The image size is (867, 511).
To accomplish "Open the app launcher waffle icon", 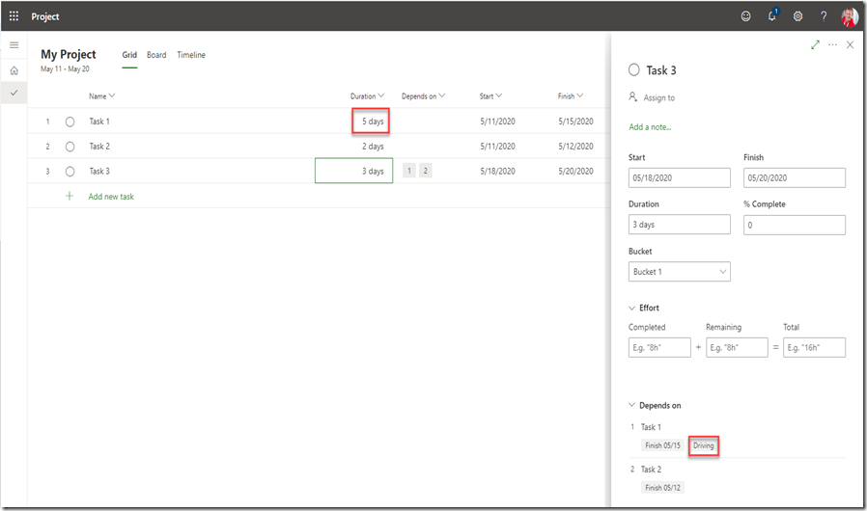I will pos(14,16).
